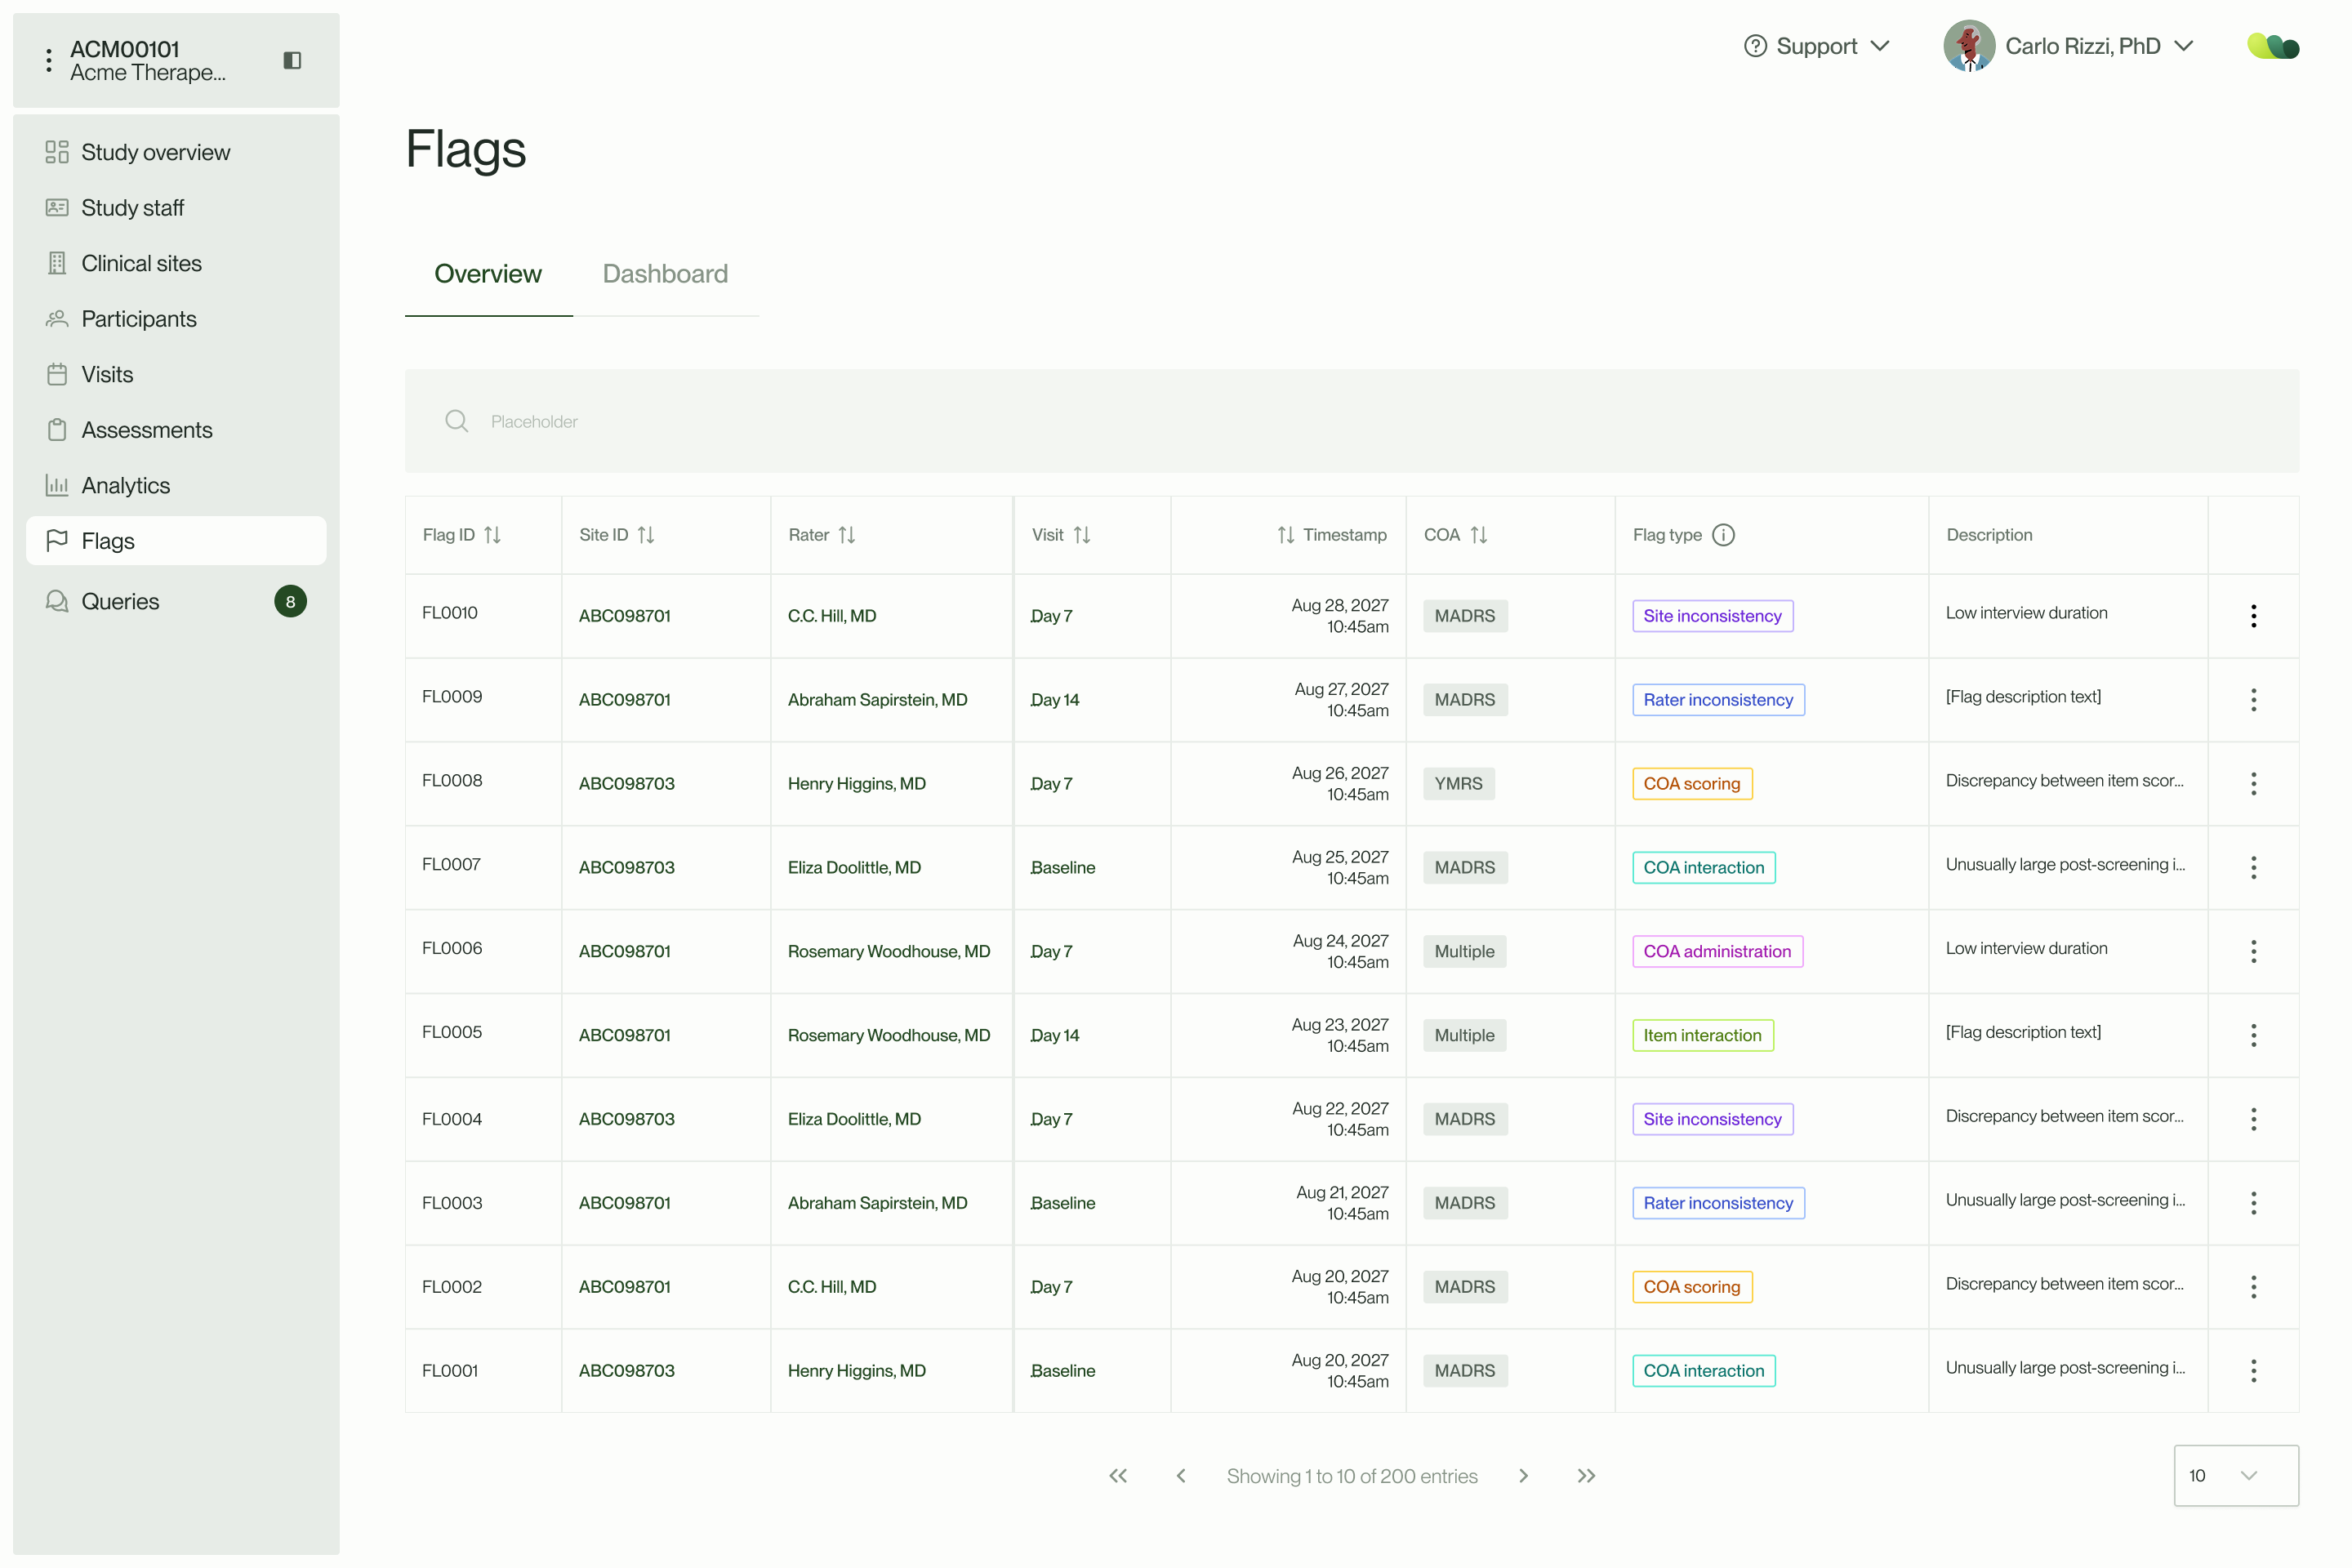Open Queries with 8 badge
The width and height of the screenshot is (2352, 1568).
pos(176,601)
